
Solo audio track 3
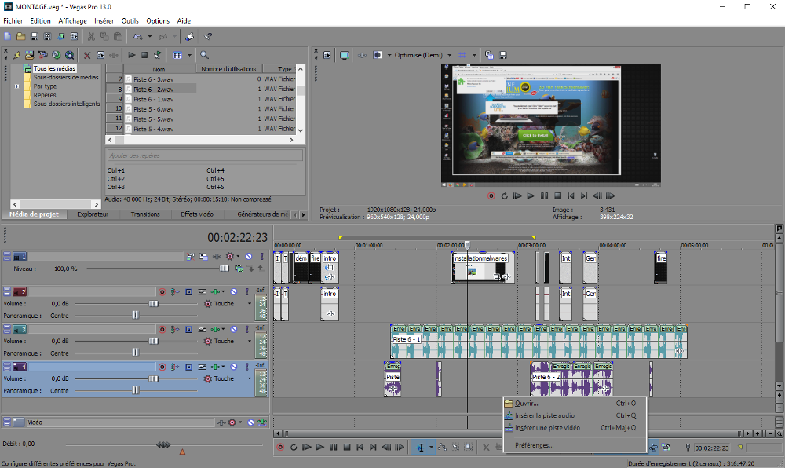point(246,329)
